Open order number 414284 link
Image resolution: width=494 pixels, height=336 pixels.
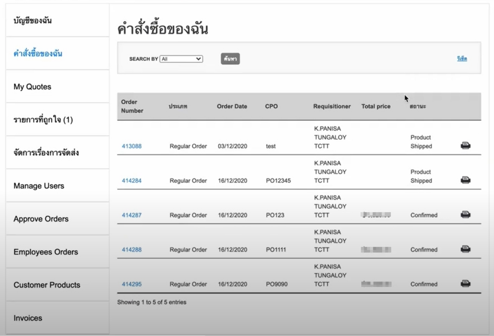pyautogui.click(x=132, y=181)
